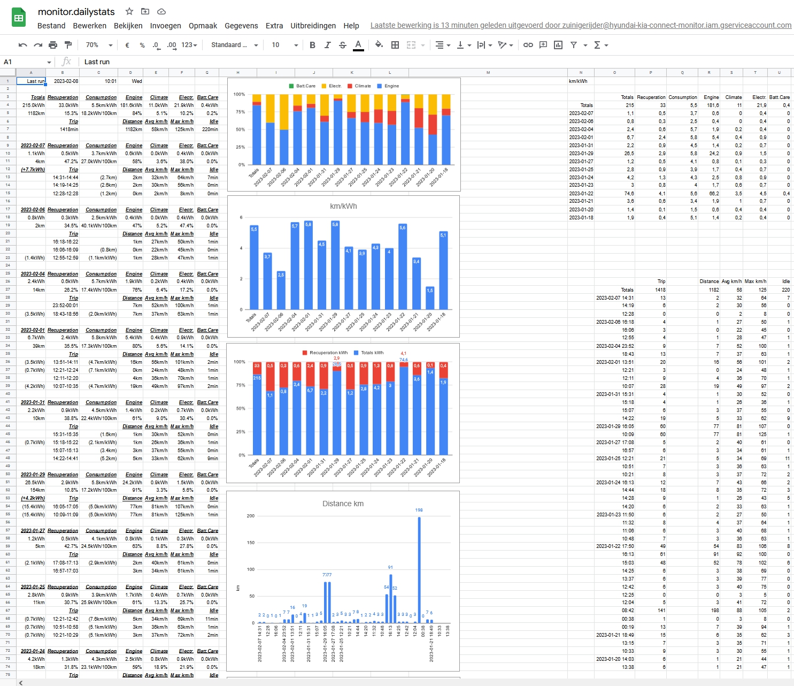This screenshot has width=794, height=686.
Task: Select row 1 header
Action: pyautogui.click(x=8, y=81)
